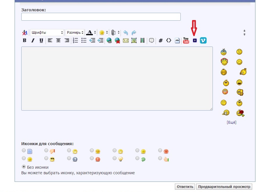Insert an image using the picture icon
This screenshot has width=256, height=192.
(134, 41)
